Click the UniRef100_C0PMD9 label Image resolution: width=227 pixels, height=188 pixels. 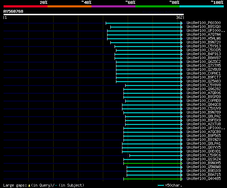[204, 101]
